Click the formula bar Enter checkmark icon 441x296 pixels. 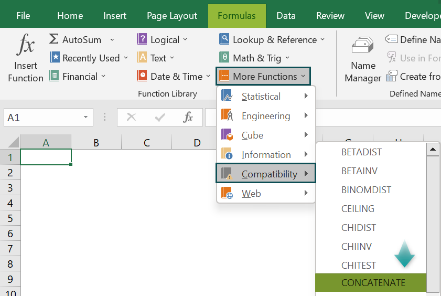160,117
